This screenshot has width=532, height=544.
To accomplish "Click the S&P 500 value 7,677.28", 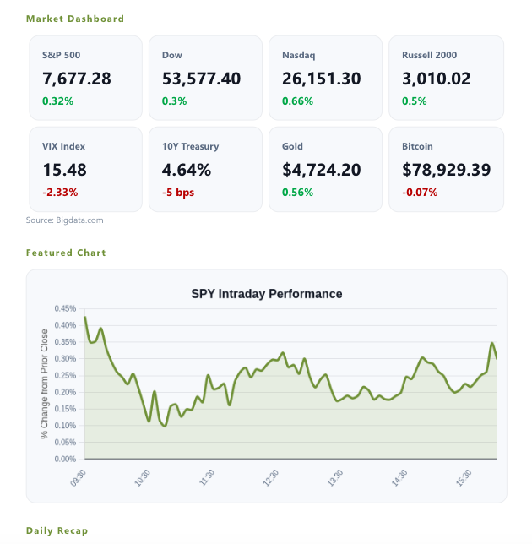I will pos(77,79).
